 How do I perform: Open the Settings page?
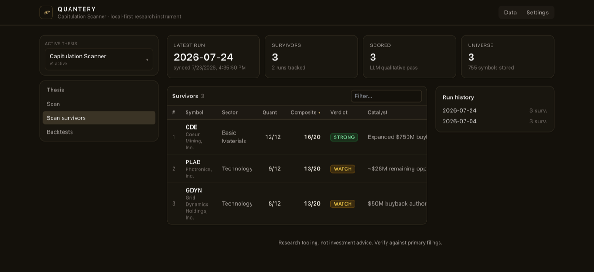[537, 13]
